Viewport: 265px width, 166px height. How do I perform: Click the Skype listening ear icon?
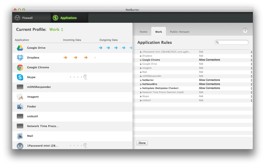[x=85, y=77]
